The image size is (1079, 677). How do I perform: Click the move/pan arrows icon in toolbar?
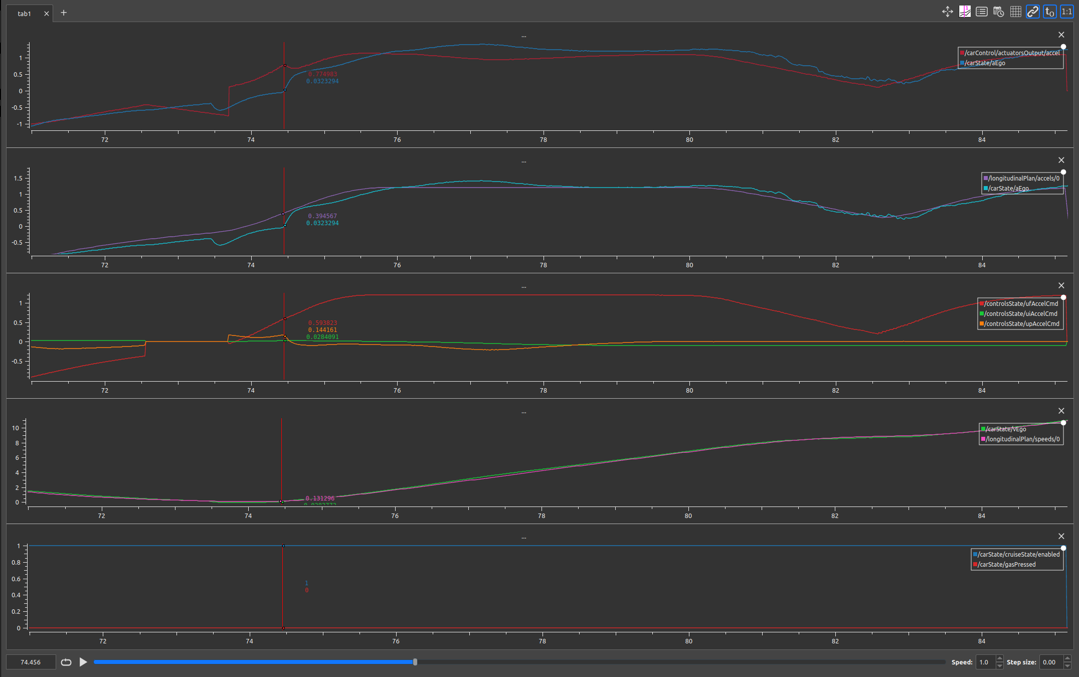point(947,12)
